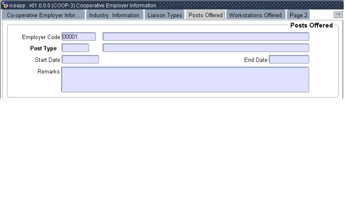
Task: Click into the End Date field
Action: pyautogui.click(x=289, y=60)
